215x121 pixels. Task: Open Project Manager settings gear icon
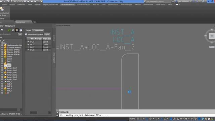click(13, 30)
